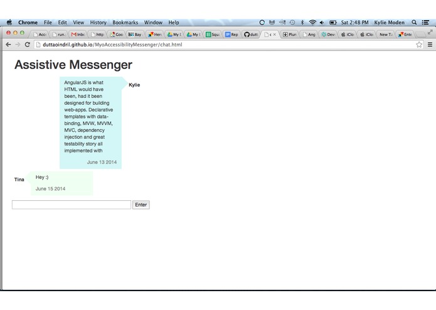
Task: Switch to the Acc tab
Action: click(40, 35)
